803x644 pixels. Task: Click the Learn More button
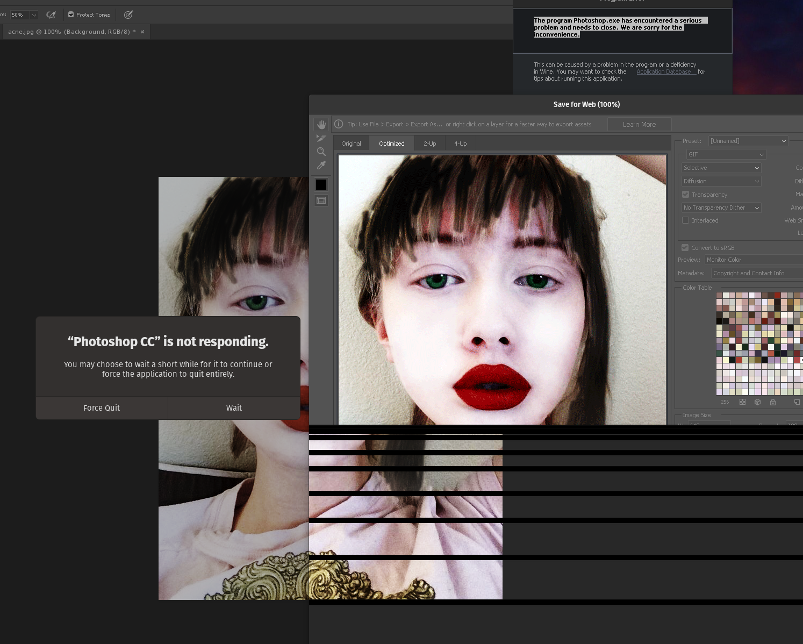tap(640, 125)
